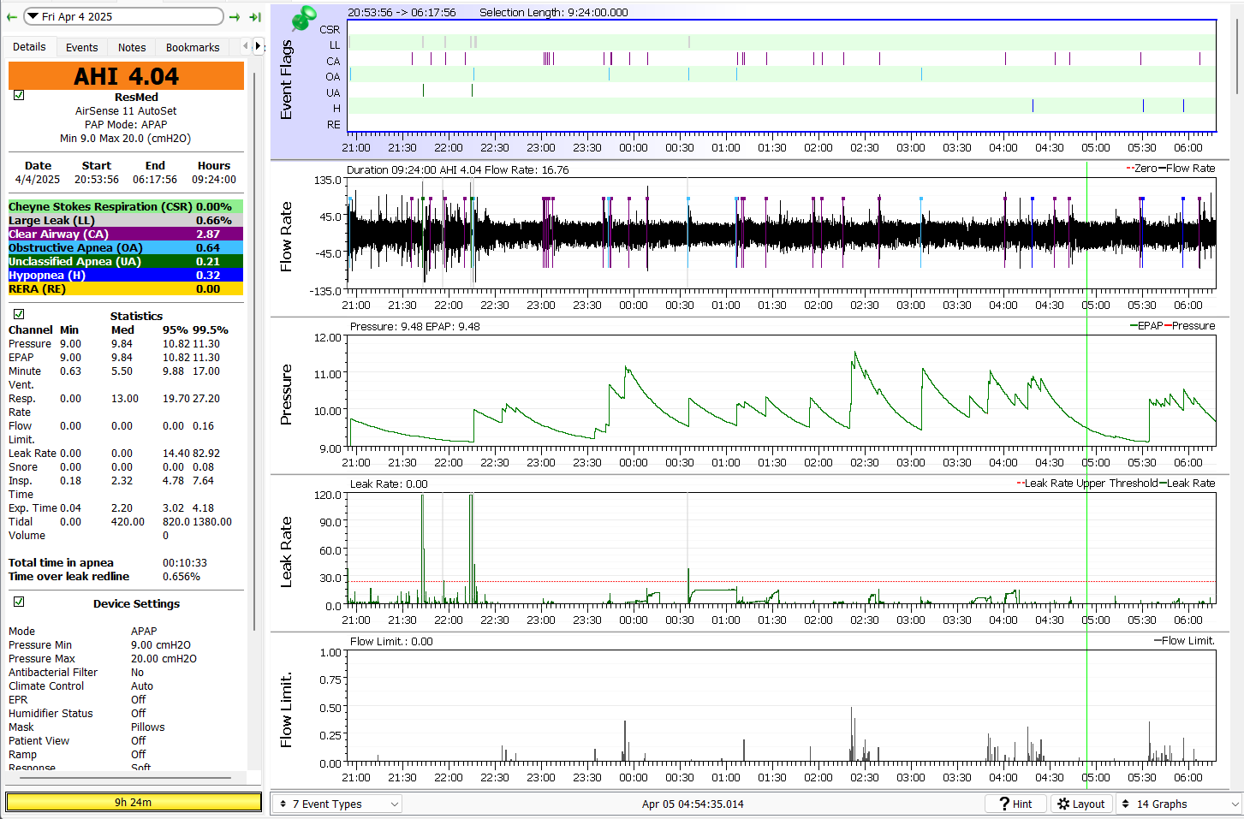This screenshot has width=1244, height=819.
Task: Switch to the Notes tab
Action: tap(131, 47)
